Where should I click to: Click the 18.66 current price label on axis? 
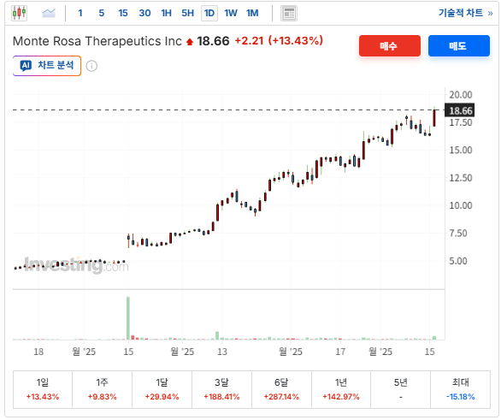(x=460, y=110)
